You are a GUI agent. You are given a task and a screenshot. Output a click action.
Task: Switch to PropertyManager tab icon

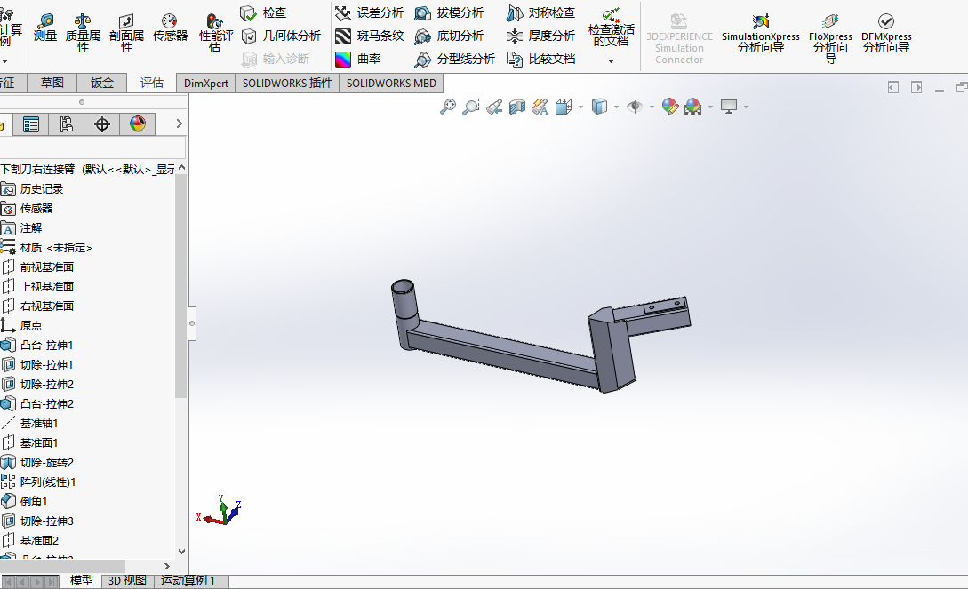click(x=31, y=124)
